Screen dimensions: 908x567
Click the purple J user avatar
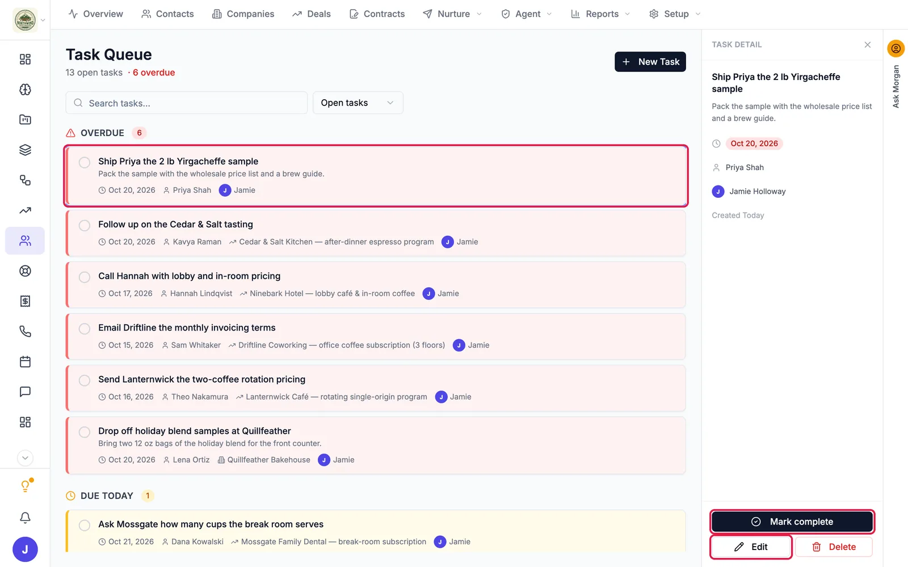pos(25,549)
